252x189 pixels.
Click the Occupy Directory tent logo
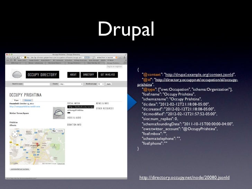(17, 74)
